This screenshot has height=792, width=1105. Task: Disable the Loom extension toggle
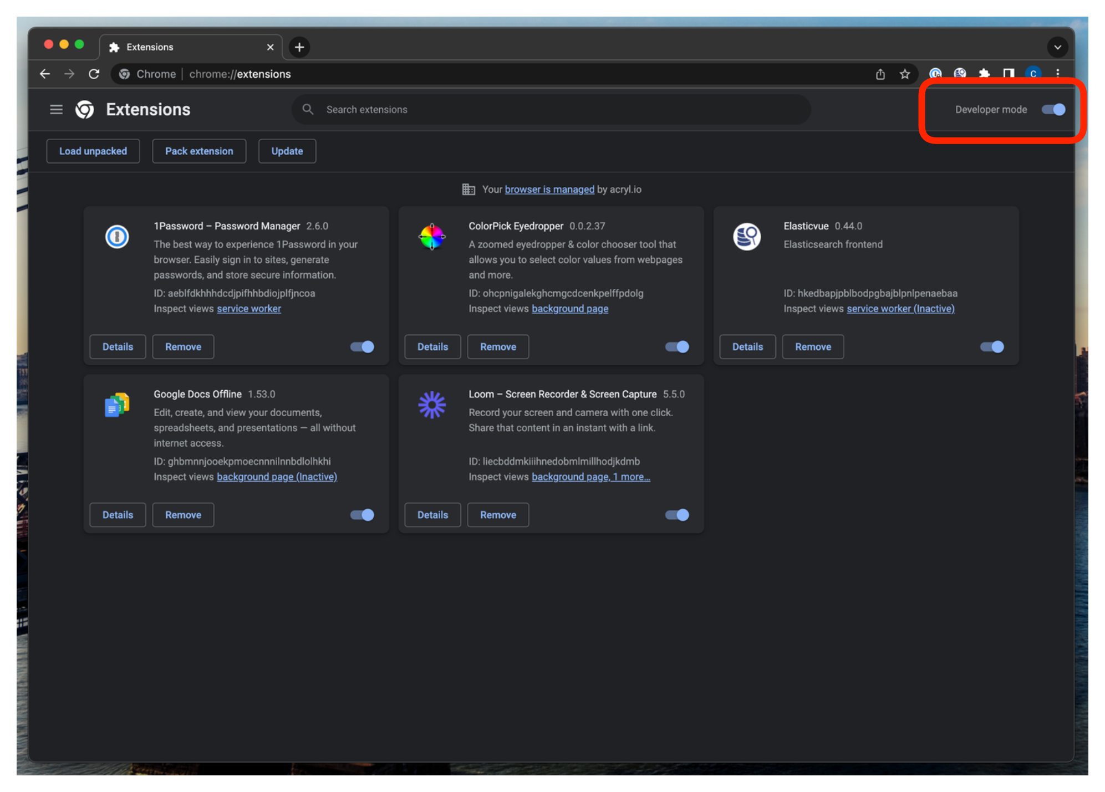point(677,515)
